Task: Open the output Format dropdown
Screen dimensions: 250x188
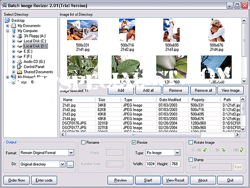Action: [x=70, y=153]
